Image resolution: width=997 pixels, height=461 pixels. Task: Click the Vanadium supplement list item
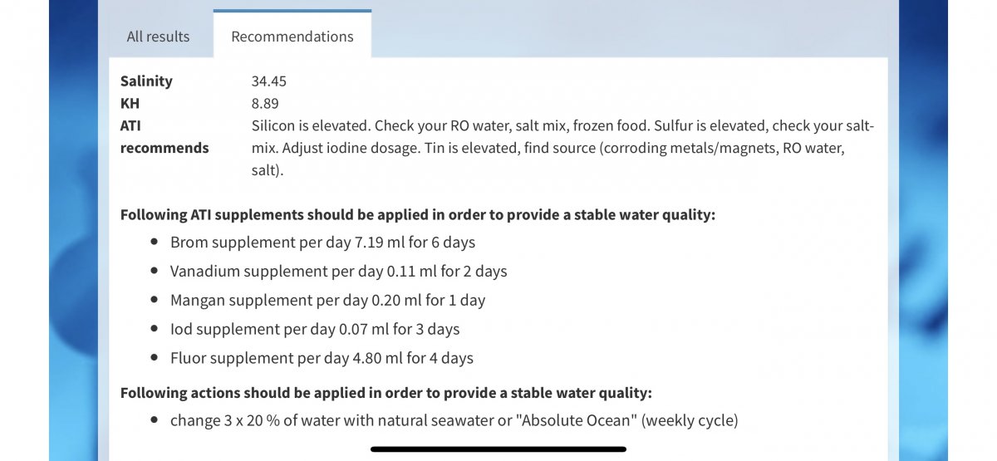tap(338, 271)
